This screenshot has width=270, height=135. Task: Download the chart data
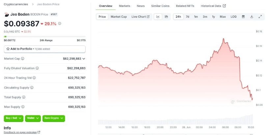click(252, 16)
